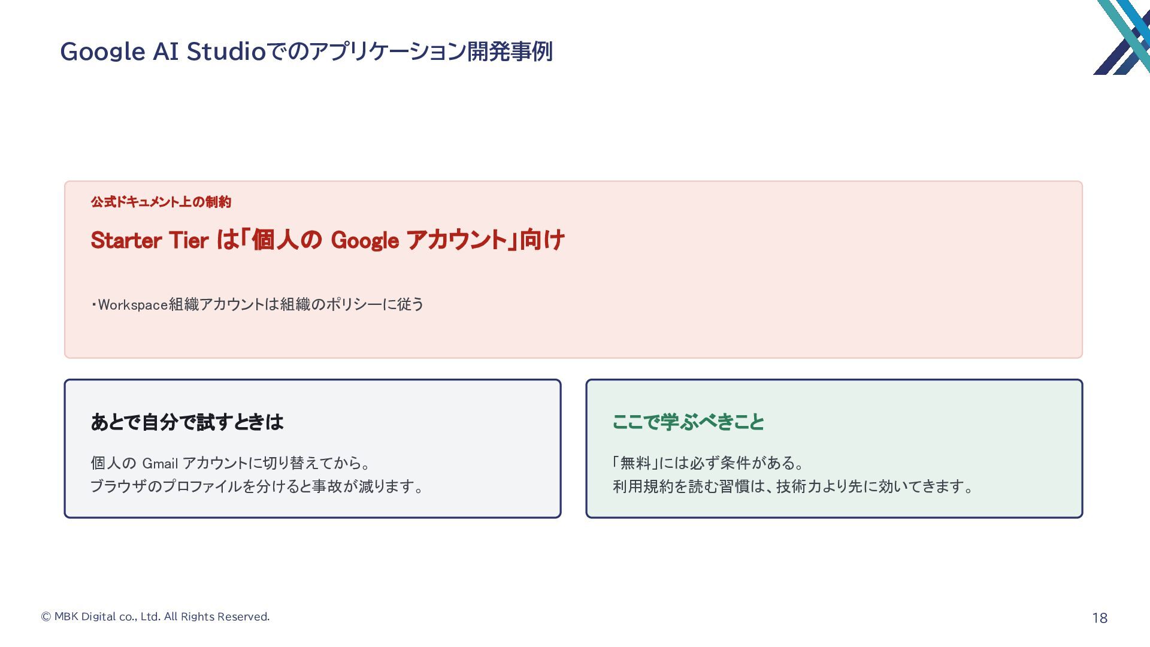Click the MBK Digital copyright footer

point(155,616)
